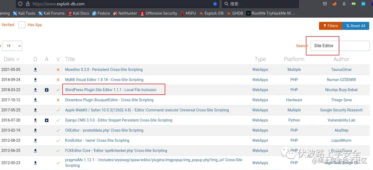Open the KindEditor 'name' Cross-Site Scripting link
Viewport: 373px width, 170px height.
click(x=97, y=140)
